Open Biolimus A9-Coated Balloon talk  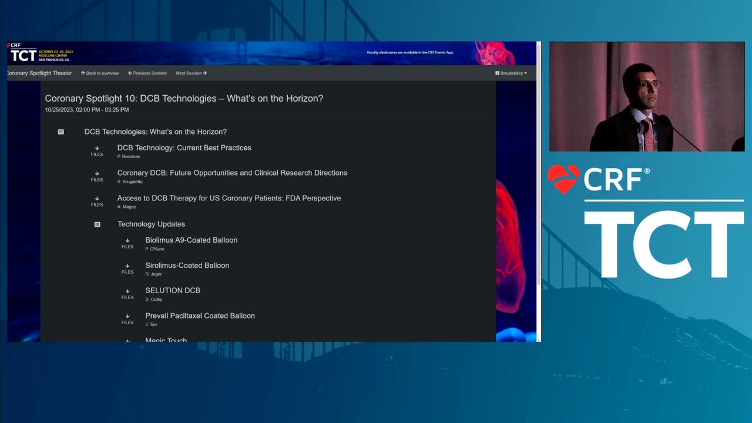pos(192,240)
